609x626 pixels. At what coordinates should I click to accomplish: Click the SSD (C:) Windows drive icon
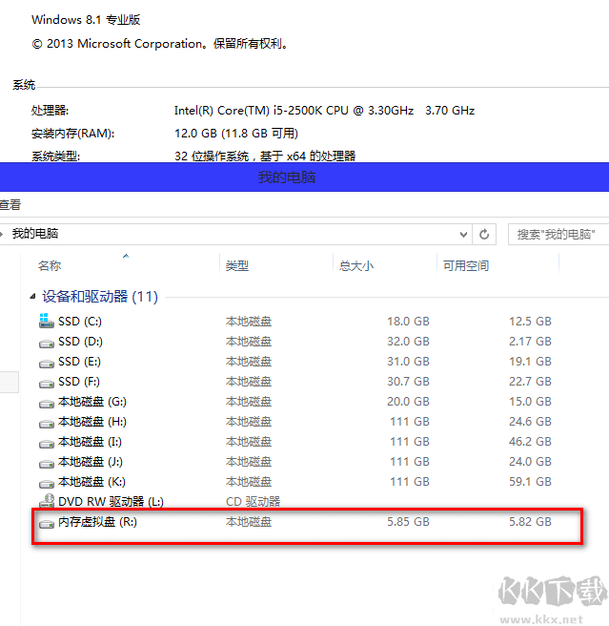point(46,322)
